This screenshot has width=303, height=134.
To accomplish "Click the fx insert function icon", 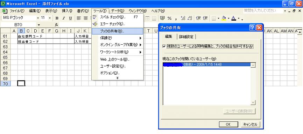I will 56,25.
